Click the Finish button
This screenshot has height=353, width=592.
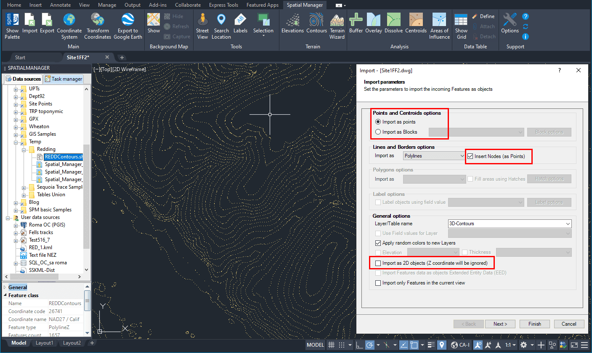tap(535, 324)
